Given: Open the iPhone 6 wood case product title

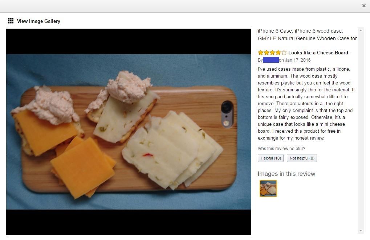Looking at the screenshot, I should 307,34.
